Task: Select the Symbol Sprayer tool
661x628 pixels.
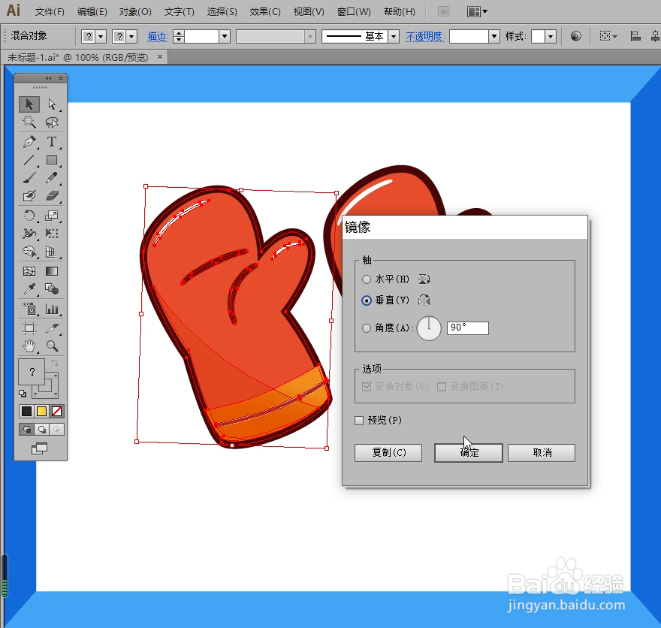Action: 29,309
